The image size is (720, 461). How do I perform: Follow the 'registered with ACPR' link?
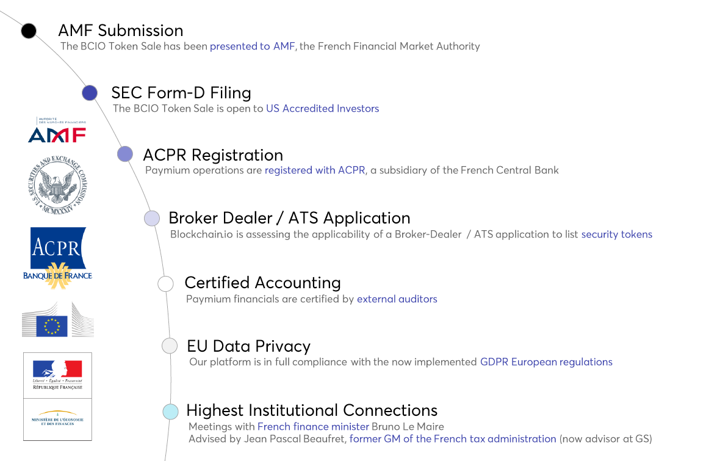click(315, 170)
